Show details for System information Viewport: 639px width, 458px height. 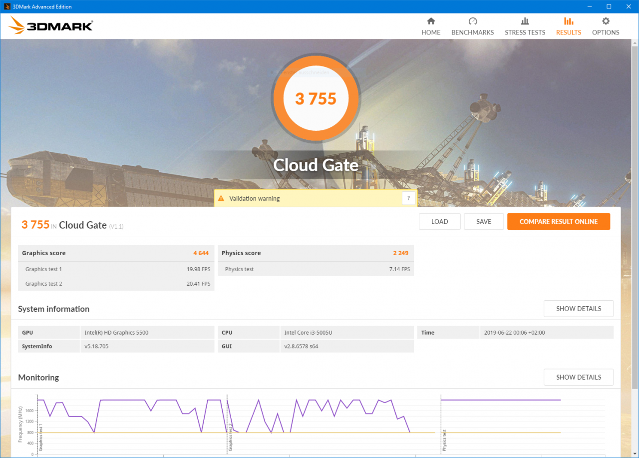coord(579,309)
